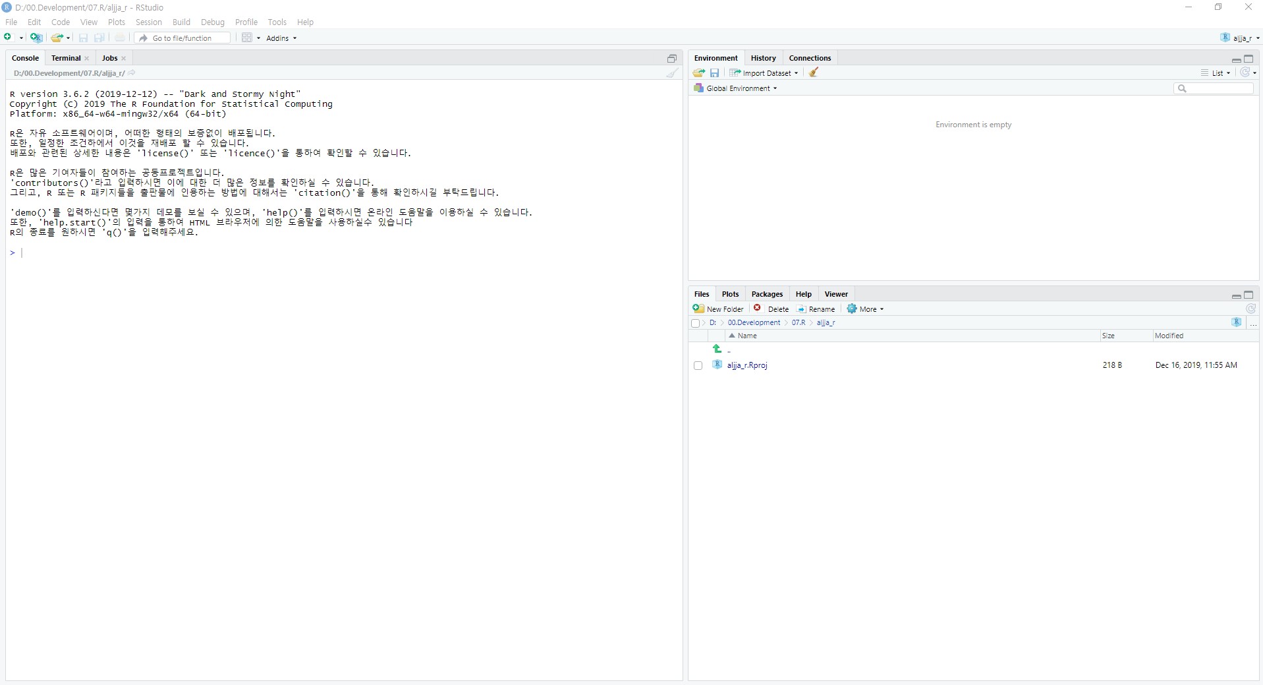The width and height of the screenshot is (1263, 685).
Task: Change environment view via List dropdown
Action: pos(1216,73)
